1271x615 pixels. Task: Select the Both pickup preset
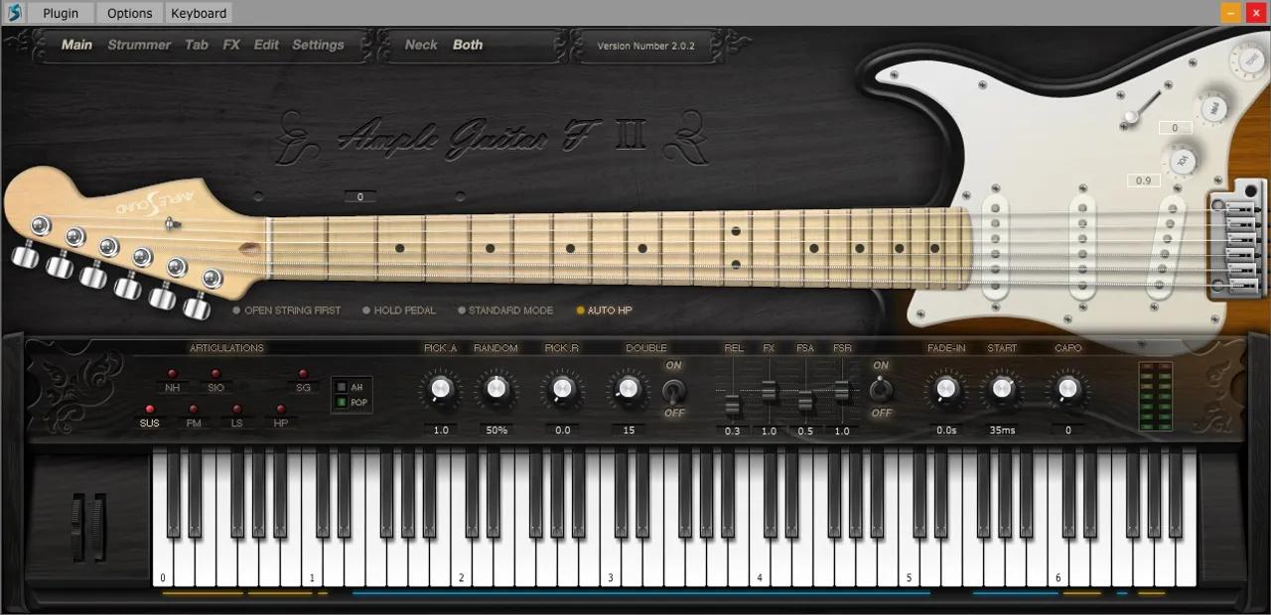click(468, 45)
